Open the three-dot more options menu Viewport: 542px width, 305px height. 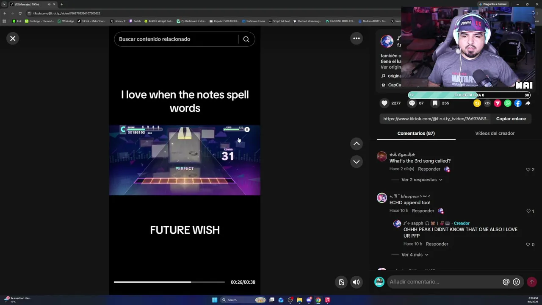coord(357,39)
